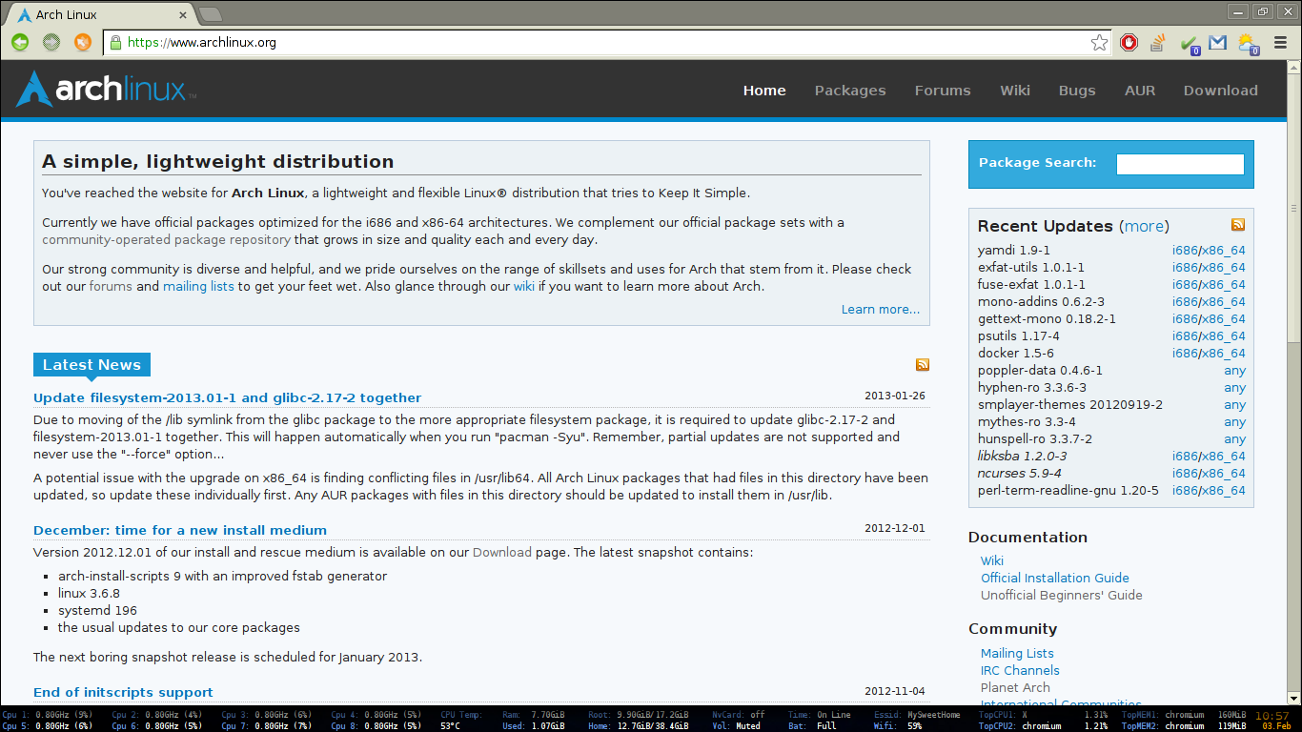Image resolution: width=1302 pixels, height=732 pixels.
Task: Focus the Package Search input field
Action: tap(1180, 164)
